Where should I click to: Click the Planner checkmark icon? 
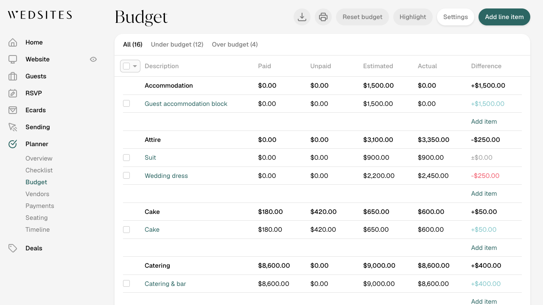click(13, 144)
